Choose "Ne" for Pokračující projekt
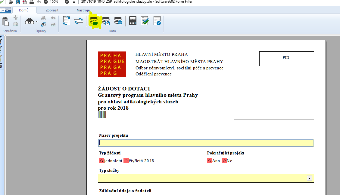This screenshot has height=195, width=340. pyautogui.click(x=224, y=161)
